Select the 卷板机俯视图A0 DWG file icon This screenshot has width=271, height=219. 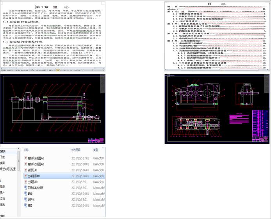tap(26, 158)
